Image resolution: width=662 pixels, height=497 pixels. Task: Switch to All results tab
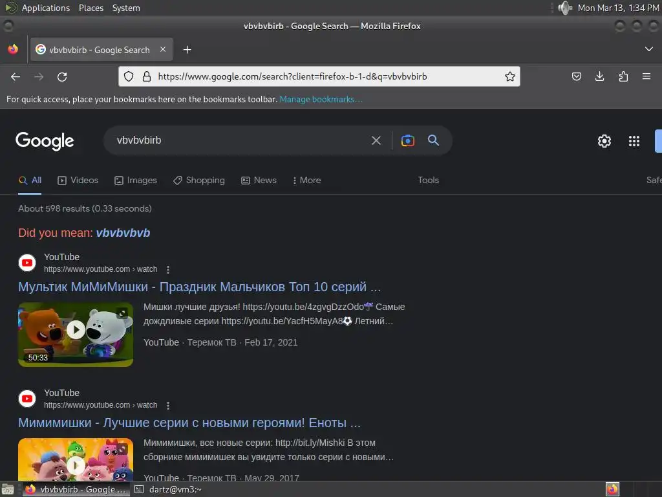click(x=30, y=181)
